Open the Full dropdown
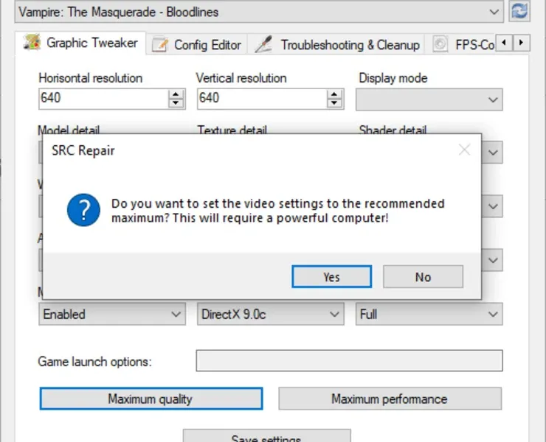The width and height of the screenshot is (546, 442). coord(429,315)
